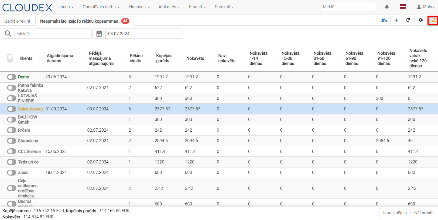Go to Nākamais page

pos(424,213)
